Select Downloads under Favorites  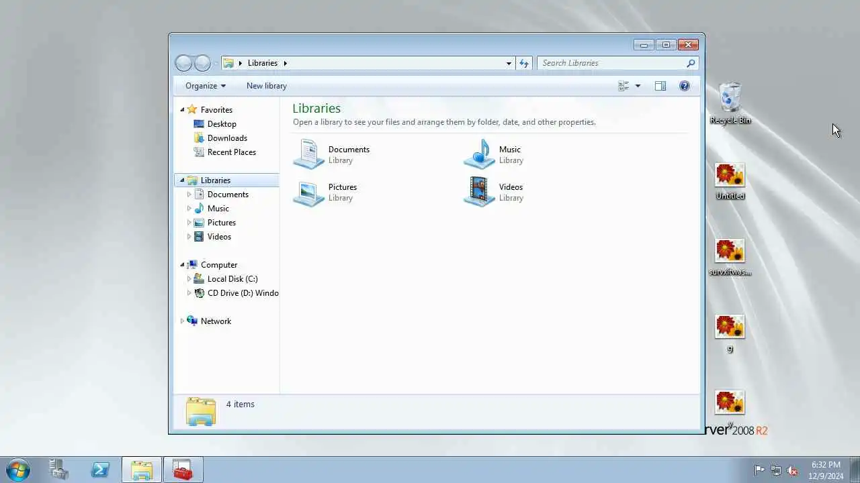pos(227,138)
